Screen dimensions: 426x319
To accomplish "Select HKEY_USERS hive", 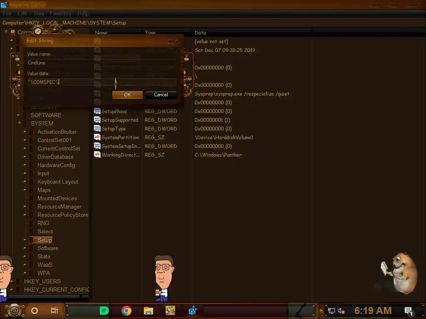I will pos(42,281).
